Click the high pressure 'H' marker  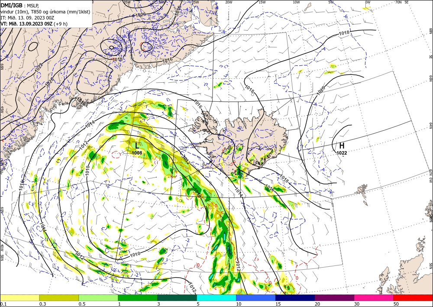342,145
